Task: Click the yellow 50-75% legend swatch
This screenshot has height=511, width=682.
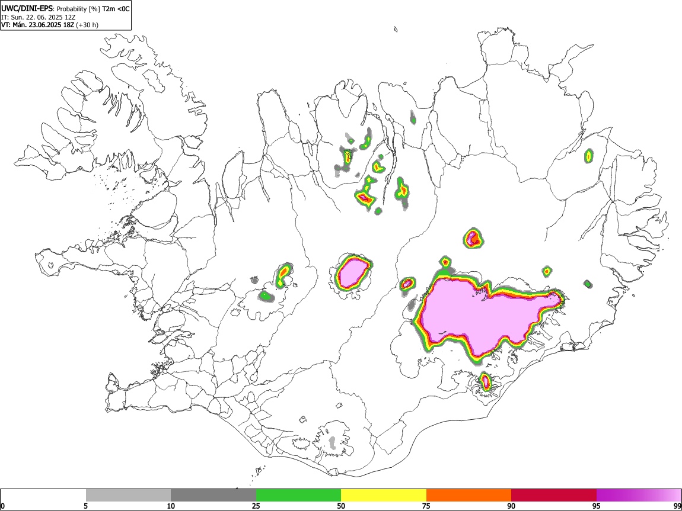Action: click(x=384, y=496)
